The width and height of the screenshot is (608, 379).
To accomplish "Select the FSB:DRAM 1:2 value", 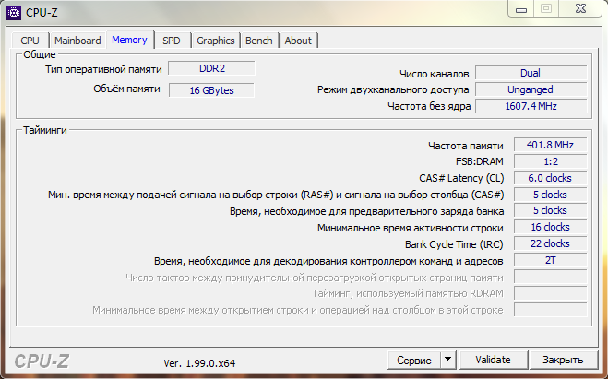I will (x=550, y=161).
